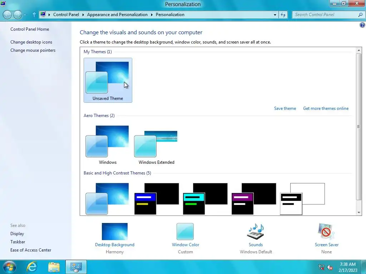The image size is (366, 274).
Task: Select high contrast theme with purple title bar
Action: pyautogui.click(x=253, y=199)
